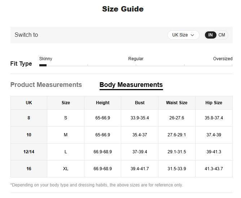
Task: Open the Product Measurements tab
Action: point(46,85)
